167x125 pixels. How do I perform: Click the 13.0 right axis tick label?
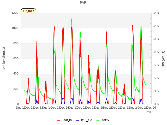coord(156,52)
